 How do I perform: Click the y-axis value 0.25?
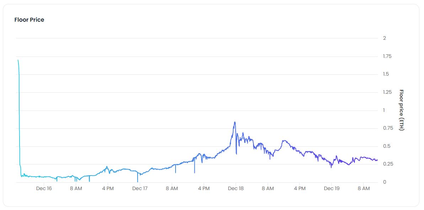[388, 164]
